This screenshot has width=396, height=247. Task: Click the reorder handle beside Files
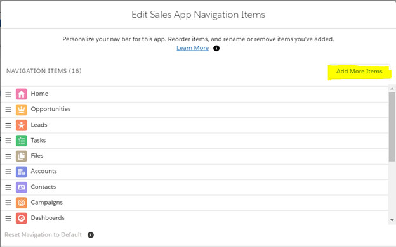coord(8,156)
